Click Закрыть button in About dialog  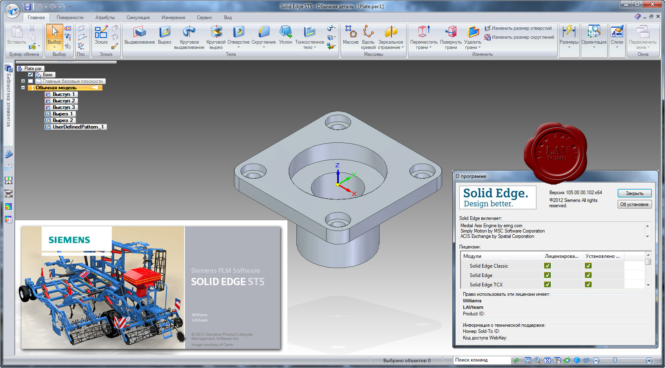tap(634, 193)
